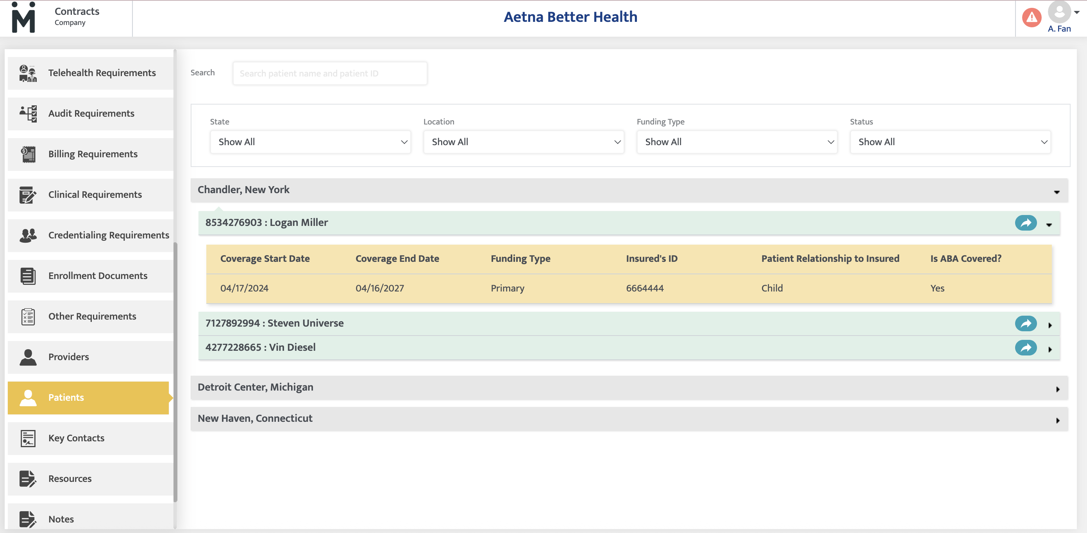Viewport: 1087px width, 533px height.
Task: Click the Chandler, New York header text
Action: [x=243, y=190]
